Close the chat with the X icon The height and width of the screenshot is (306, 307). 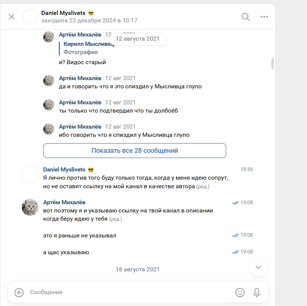pyautogui.click(x=12, y=17)
